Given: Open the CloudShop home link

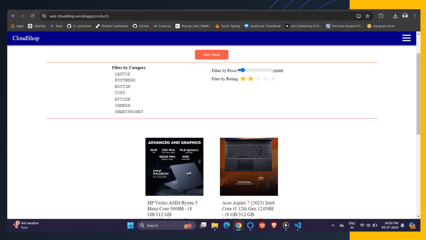Looking at the screenshot, I should click(x=26, y=38).
